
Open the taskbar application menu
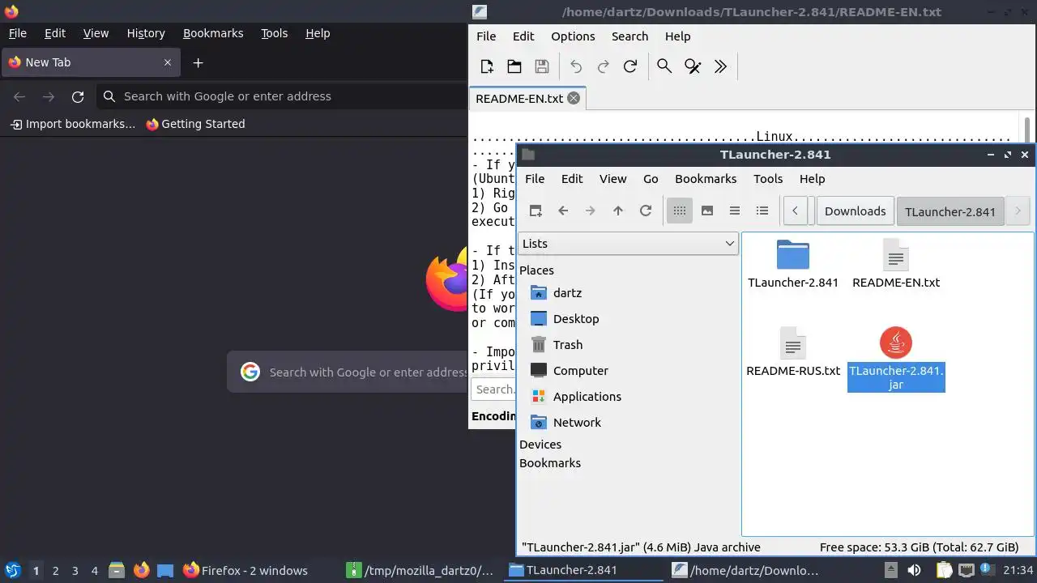(x=12, y=570)
